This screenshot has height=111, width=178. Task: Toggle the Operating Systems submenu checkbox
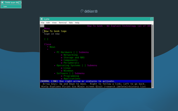[84, 65]
